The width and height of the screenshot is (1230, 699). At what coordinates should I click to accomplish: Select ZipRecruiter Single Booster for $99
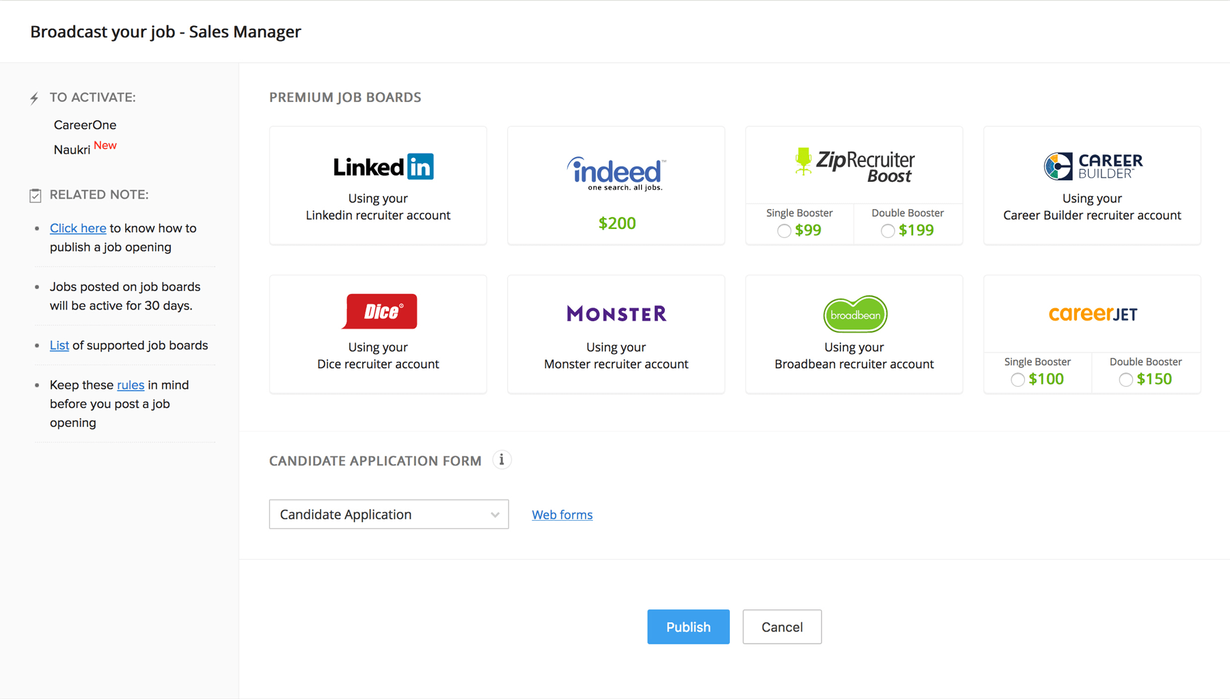(784, 231)
